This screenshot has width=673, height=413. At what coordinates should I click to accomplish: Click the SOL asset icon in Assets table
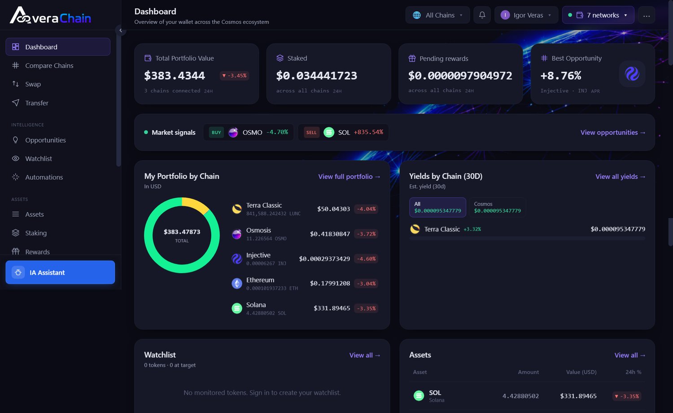419,396
